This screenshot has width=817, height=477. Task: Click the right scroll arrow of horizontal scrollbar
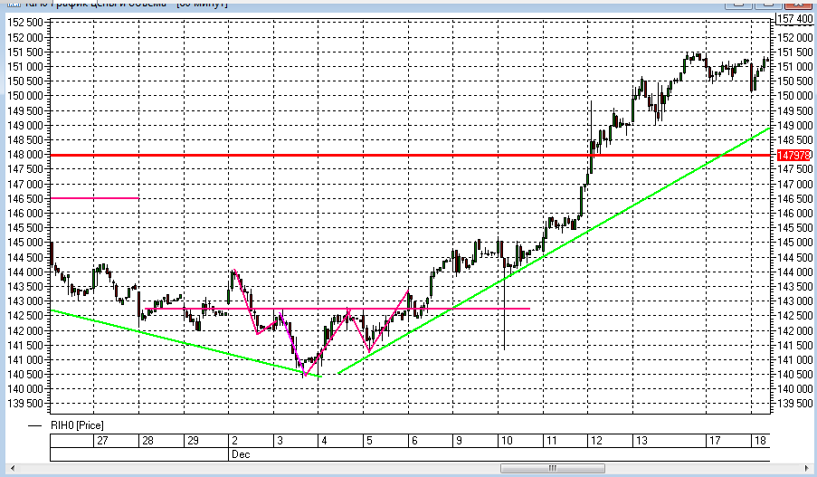pyautogui.click(x=806, y=468)
